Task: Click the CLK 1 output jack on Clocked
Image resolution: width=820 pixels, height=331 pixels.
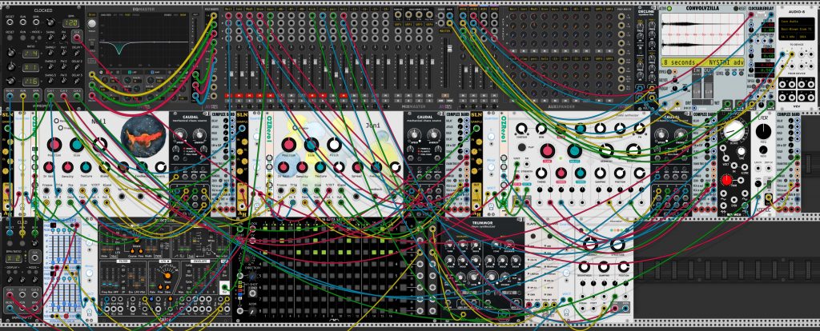Action: pyautogui.click(x=50, y=96)
